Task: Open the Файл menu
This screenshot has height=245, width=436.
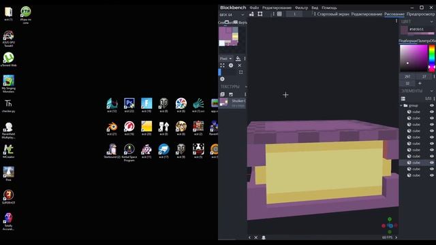Action: click(x=254, y=7)
